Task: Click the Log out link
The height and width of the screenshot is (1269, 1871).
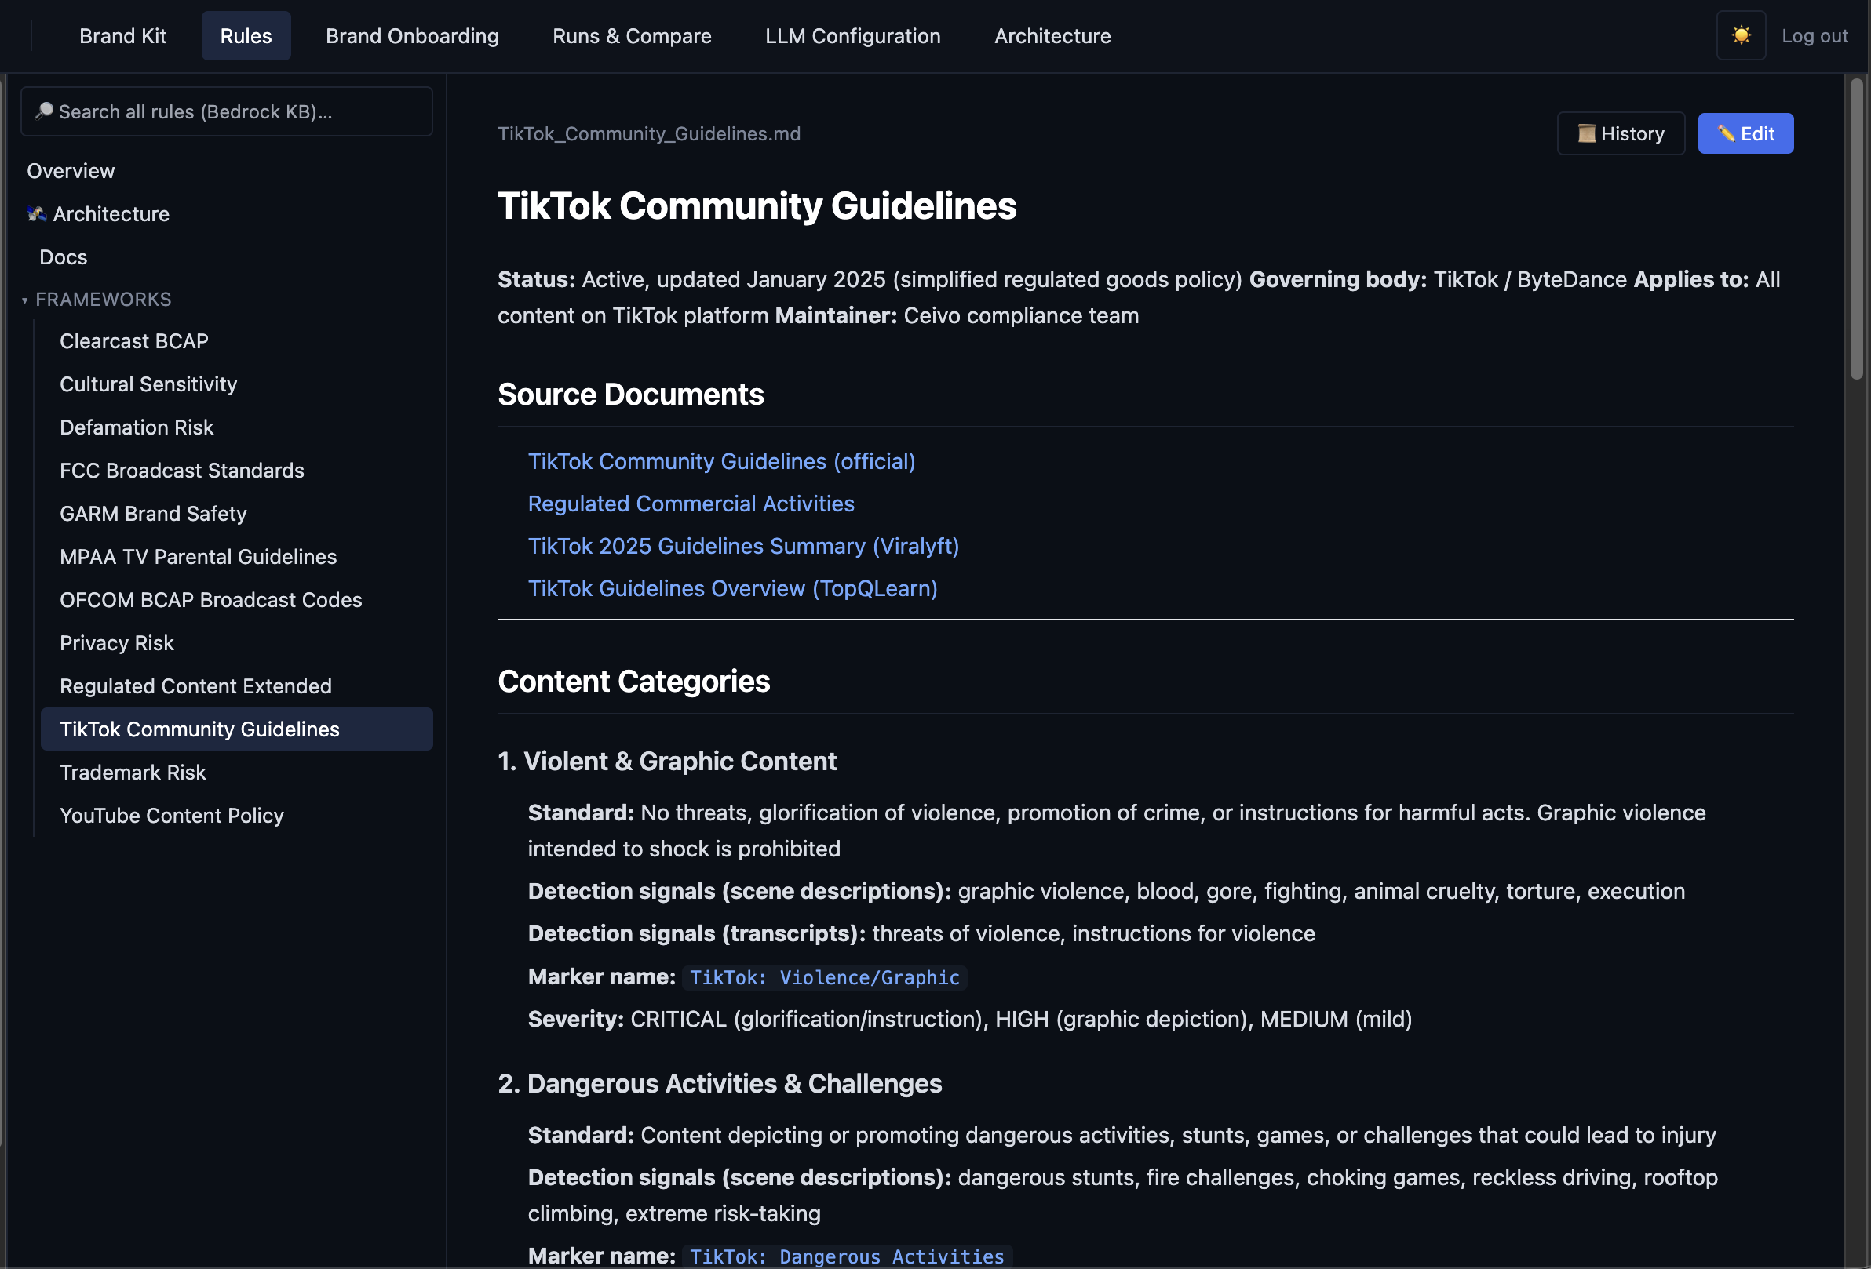Action: [x=1814, y=35]
